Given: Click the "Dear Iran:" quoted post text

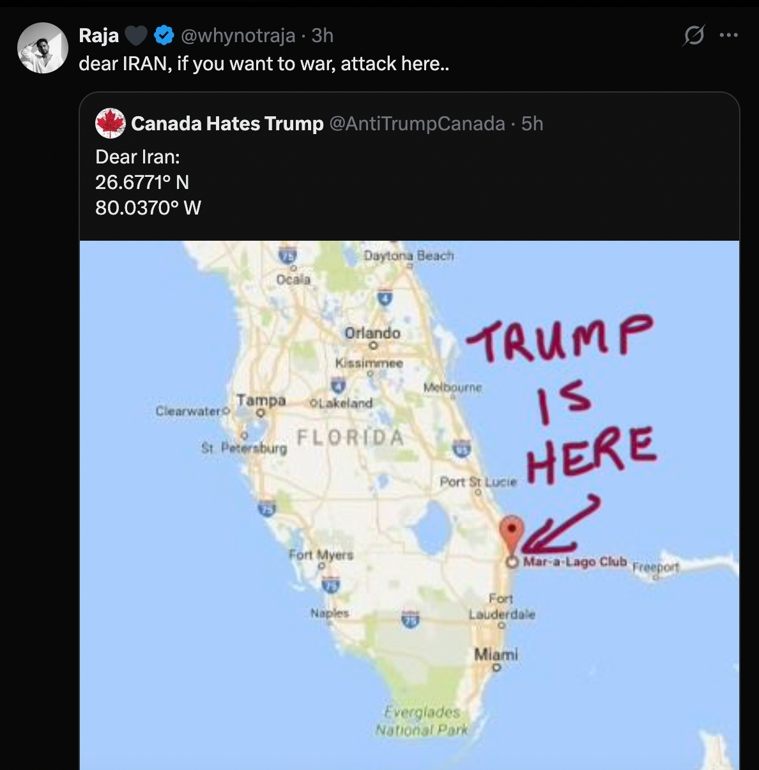Looking at the screenshot, I should (138, 157).
